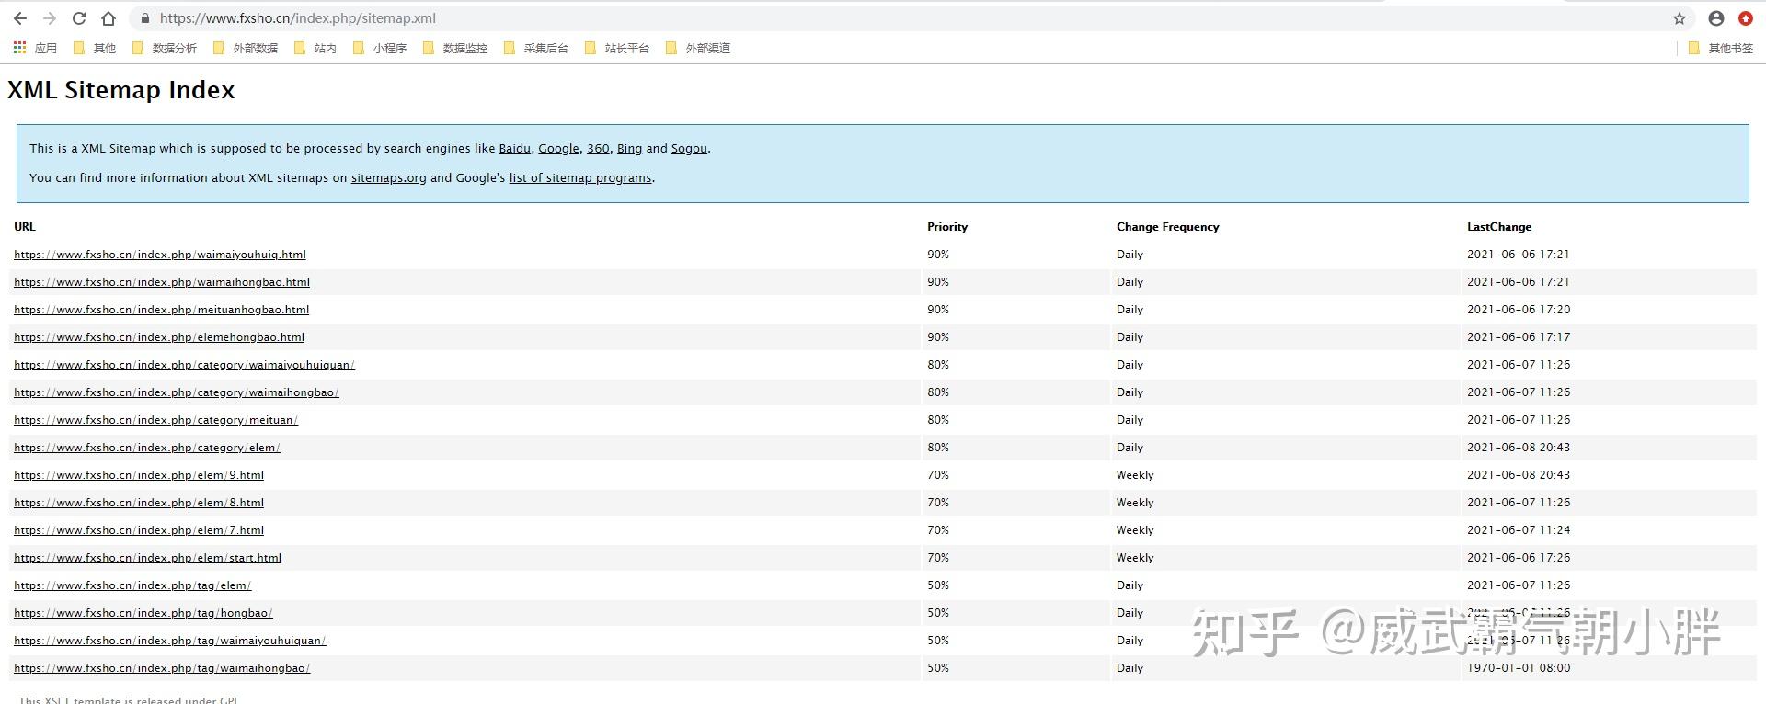Open the apps grid in bookmarks bar
The width and height of the screenshot is (1766, 704).
click(x=20, y=48)
